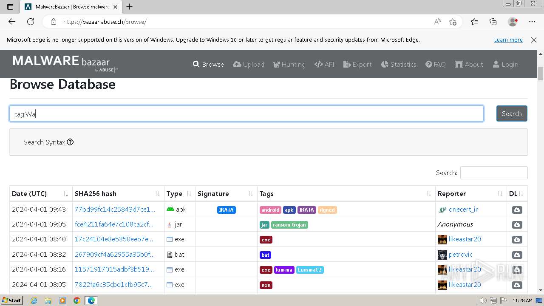Click the bat tag
The height and width of the screenshot is (306, 544).
click(265, 255)
